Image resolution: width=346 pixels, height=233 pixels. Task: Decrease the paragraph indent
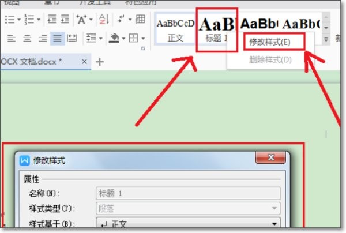coord(51,19)
